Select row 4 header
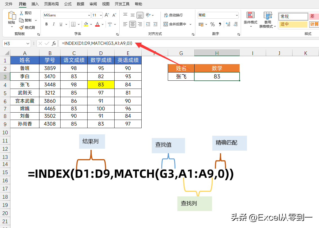Image resolution: width=319 pixels, height=228 pixels. [x=5, y=85]
